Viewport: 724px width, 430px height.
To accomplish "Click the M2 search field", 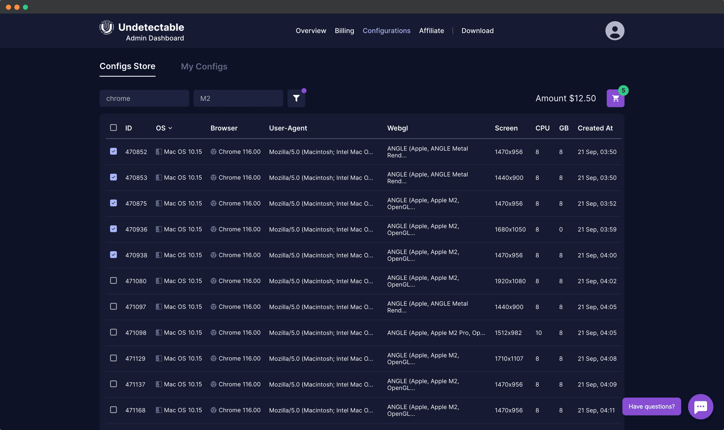I will pyautogui.click(x=238, y=98).
